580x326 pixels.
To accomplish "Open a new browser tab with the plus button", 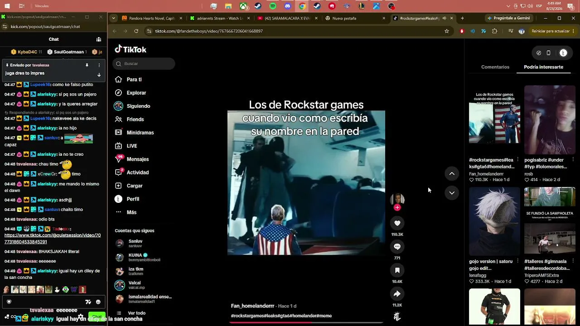I will (x=462, y=19).
